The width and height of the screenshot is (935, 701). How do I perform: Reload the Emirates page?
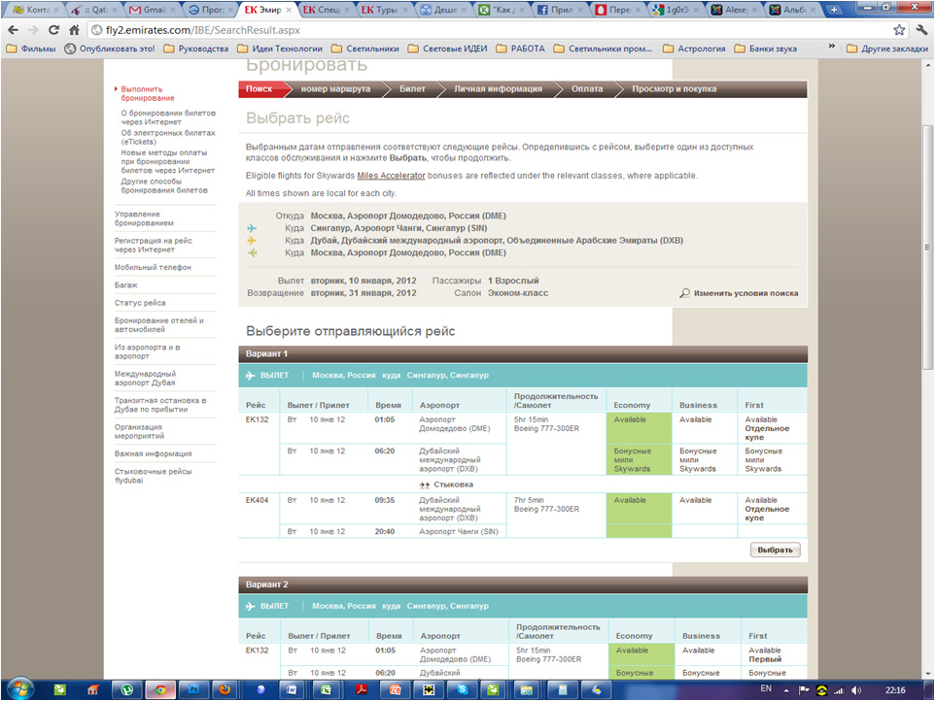tap(53, 30)
